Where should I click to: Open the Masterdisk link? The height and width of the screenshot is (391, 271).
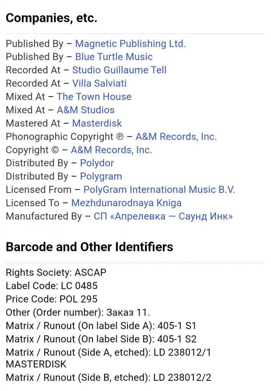(97, 123)
